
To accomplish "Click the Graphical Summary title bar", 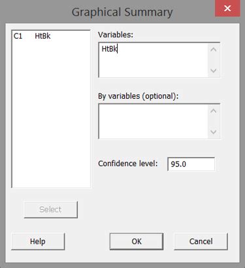I will pyautogui.click(x=122, y=12).
